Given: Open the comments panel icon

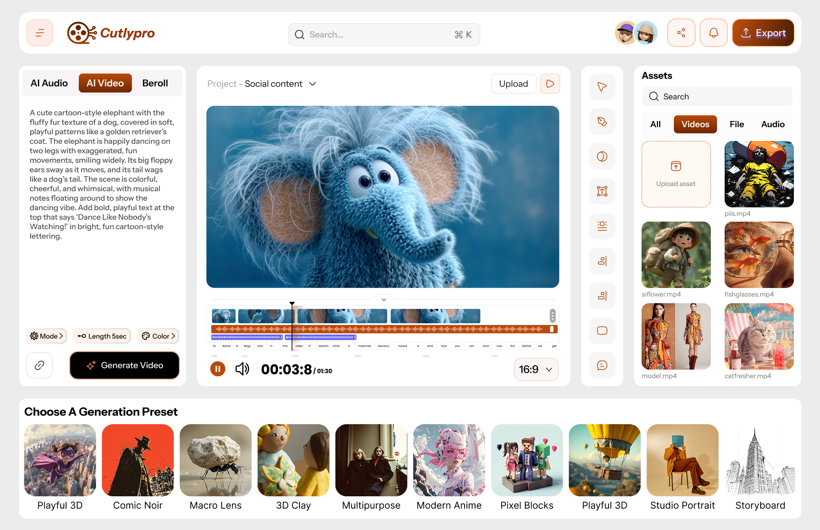Looking at the screenshot, I should click(602, 365).
